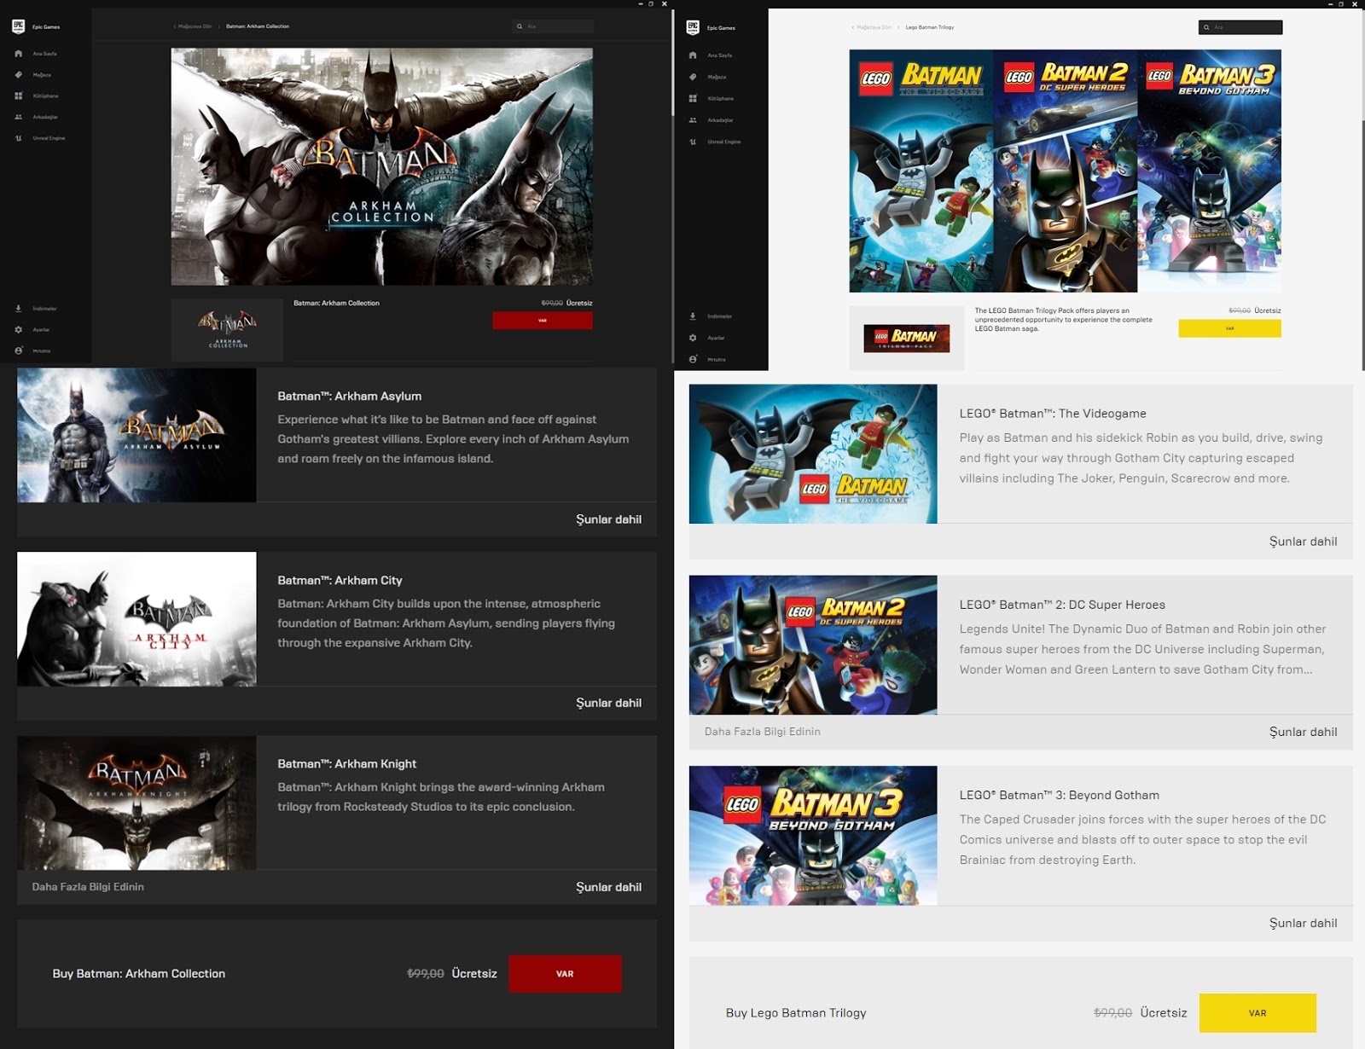Open the Arkham Knight cover thumbnail
The height and width of the screenshot is (1049, 1365).
coord(136,803)
